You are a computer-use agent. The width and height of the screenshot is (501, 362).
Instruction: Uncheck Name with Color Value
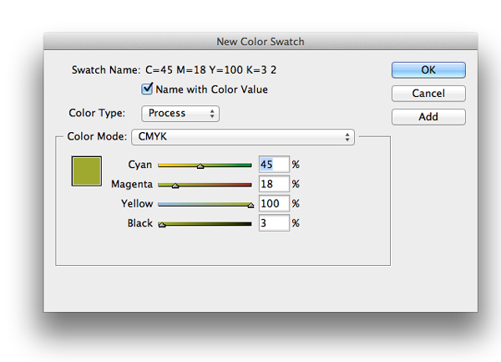[147, 89]
